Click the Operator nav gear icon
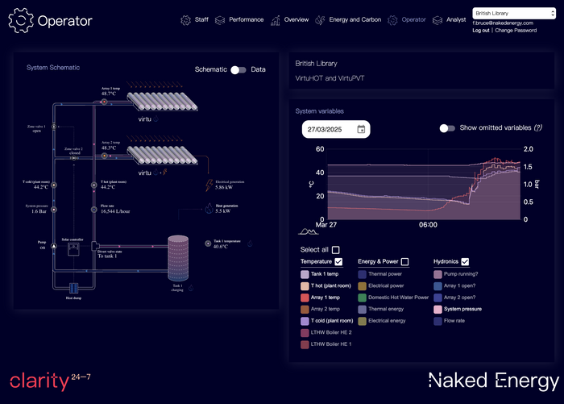This screenshot has height=404, width=564. pos(392,20)
